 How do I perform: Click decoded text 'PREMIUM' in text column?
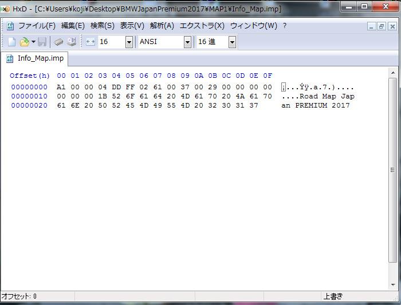click(x=311, y=105)
